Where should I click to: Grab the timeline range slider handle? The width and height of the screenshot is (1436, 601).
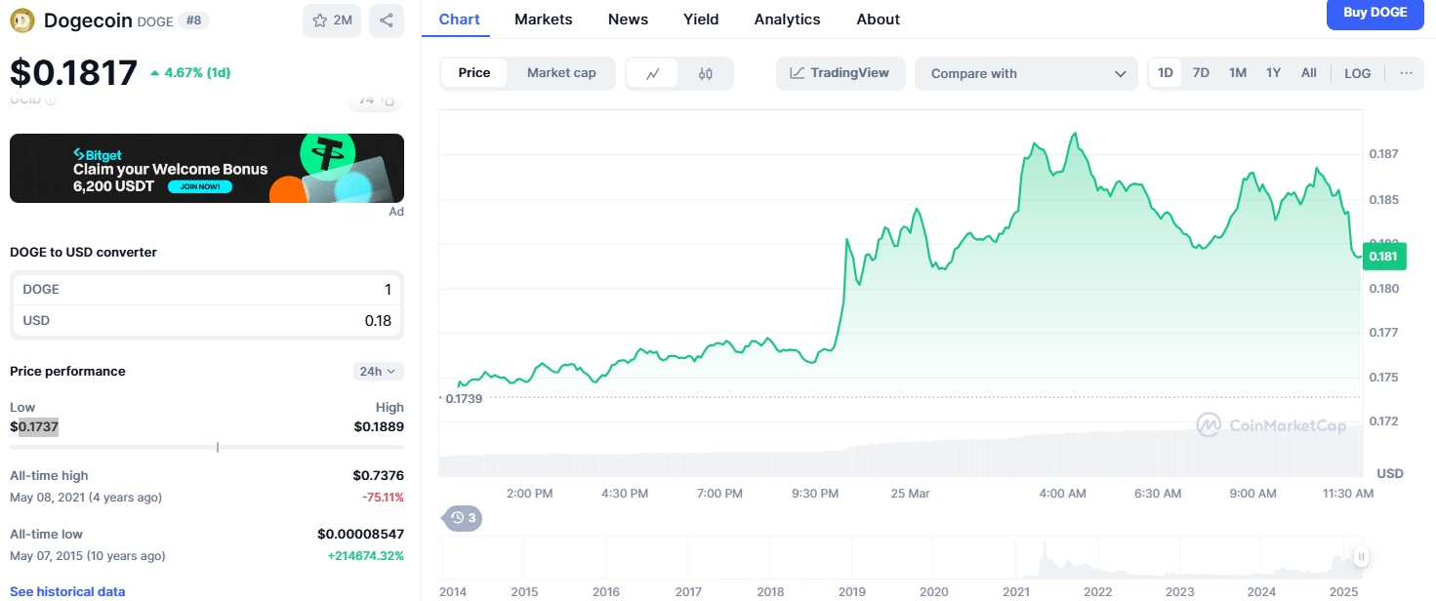[x=1361, y=557]
